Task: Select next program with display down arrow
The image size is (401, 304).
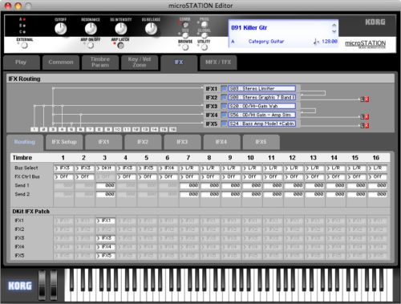Action: [x=334, y=31]
